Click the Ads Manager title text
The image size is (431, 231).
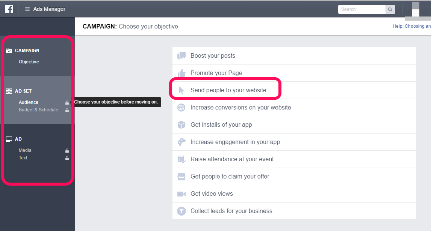coord(49,9)
